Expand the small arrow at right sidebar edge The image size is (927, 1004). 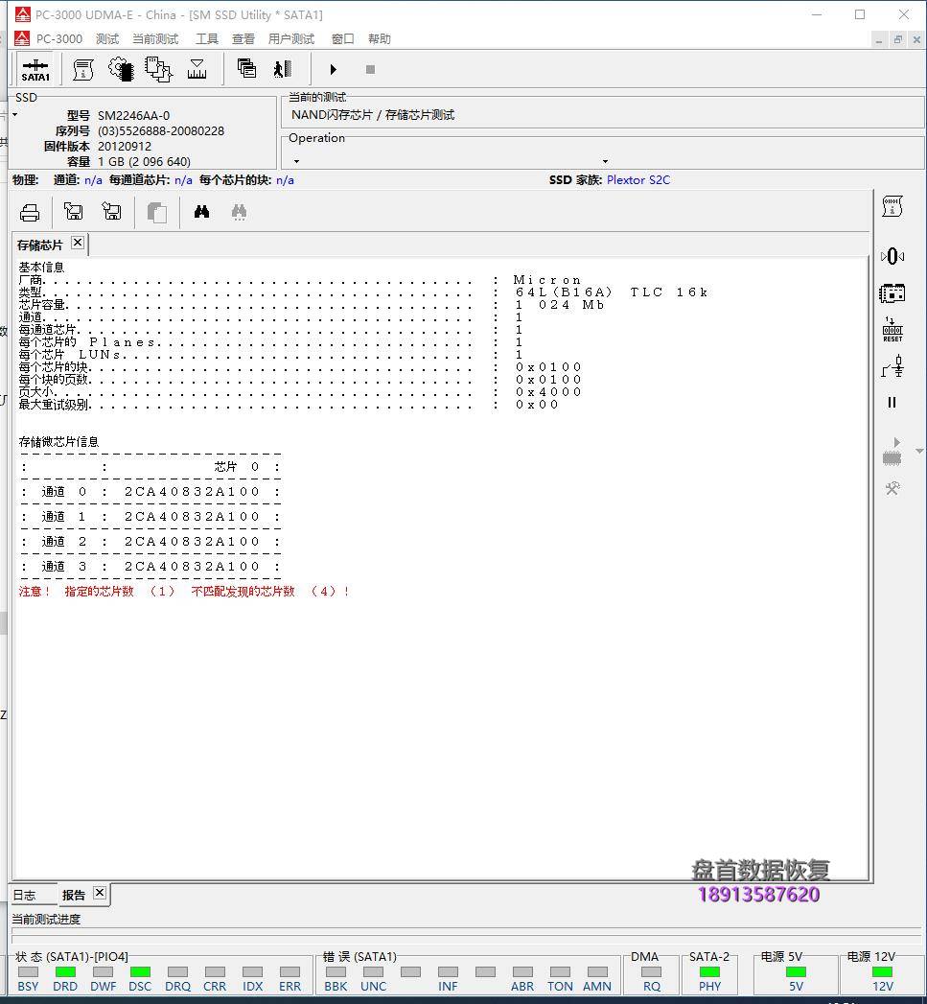tap(920, 452)
